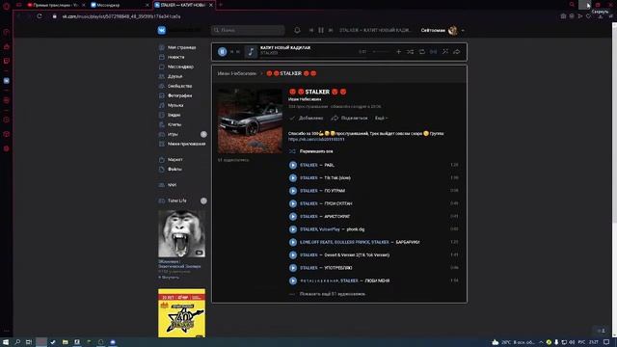Share the current track from the player bar
This screenshot has width=617, height=347.
pos(456,51)
